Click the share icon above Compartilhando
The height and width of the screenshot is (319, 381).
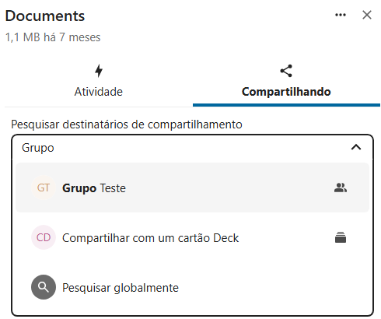[x=286, y=71]
